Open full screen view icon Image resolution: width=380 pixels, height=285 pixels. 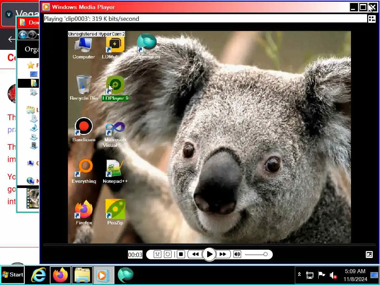[x=369, y=254]
